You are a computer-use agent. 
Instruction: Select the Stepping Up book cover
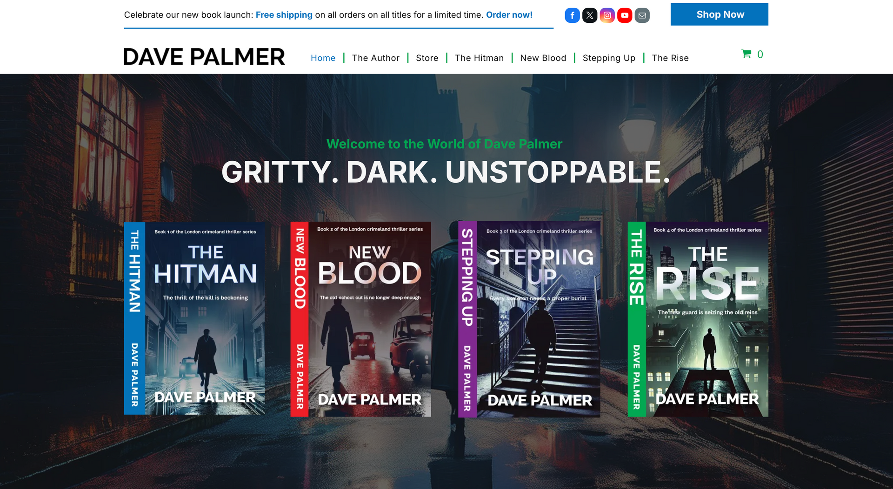(529, 319)
